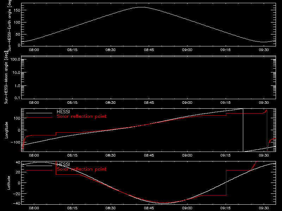The height and width of the screenshot is (211, 282).
Task: Click the 100 tick label on Earth angle axis
Action: 17,22
